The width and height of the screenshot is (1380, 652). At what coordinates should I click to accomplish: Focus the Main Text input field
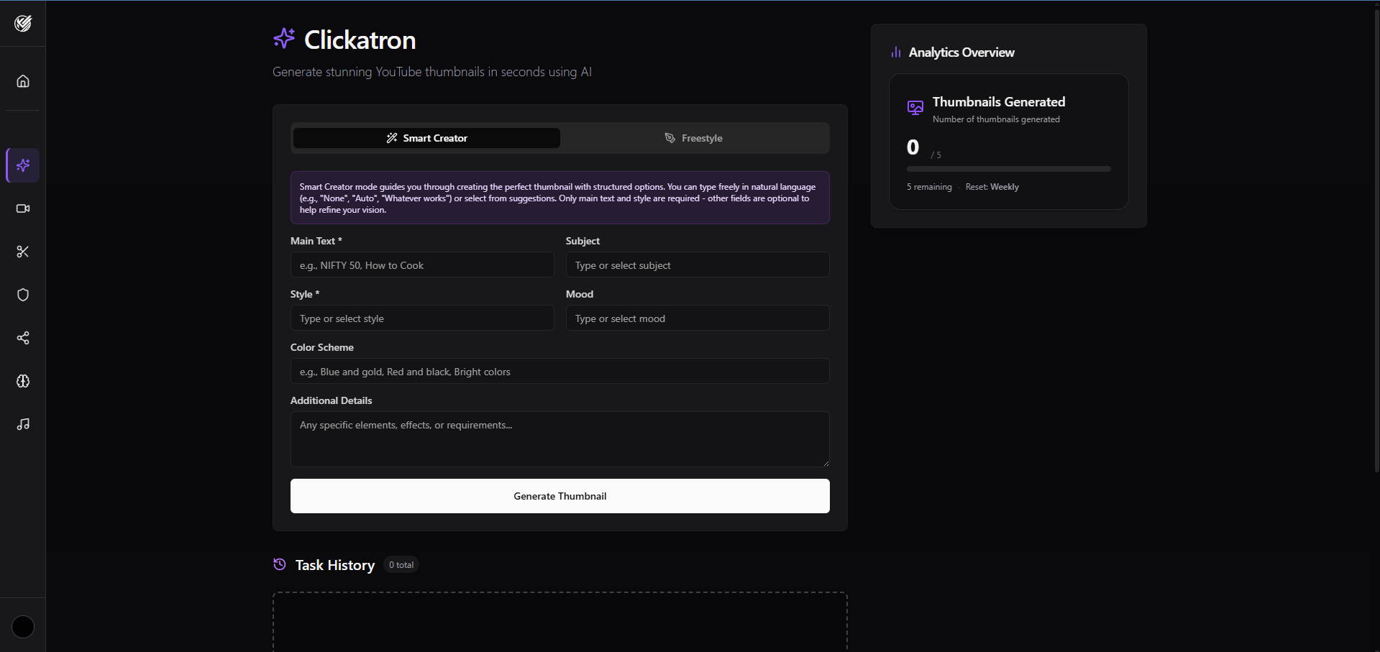coord(422,265)
